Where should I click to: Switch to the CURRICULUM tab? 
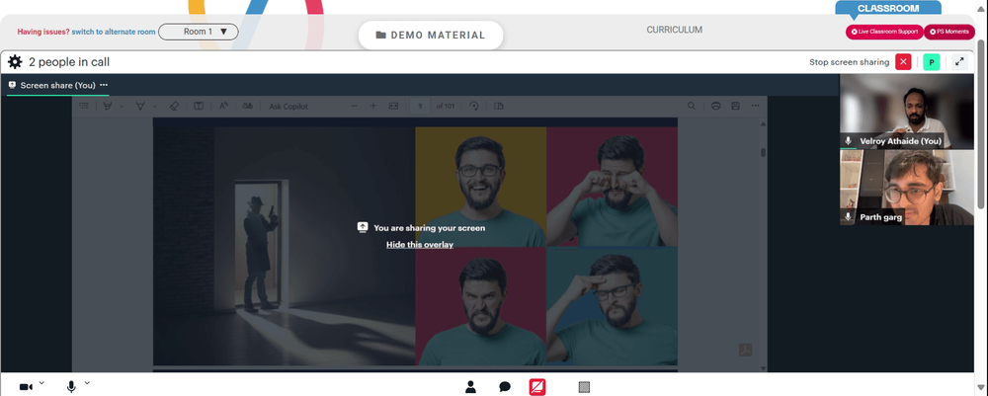674,30
